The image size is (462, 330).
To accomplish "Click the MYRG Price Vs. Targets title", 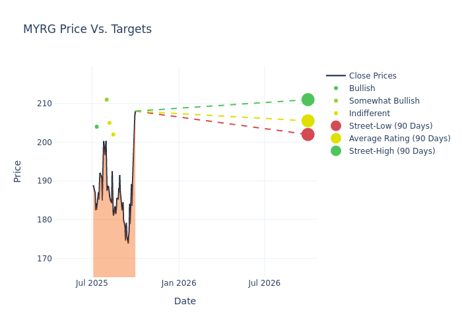I will pyautogui.click(x=87, y=29).
